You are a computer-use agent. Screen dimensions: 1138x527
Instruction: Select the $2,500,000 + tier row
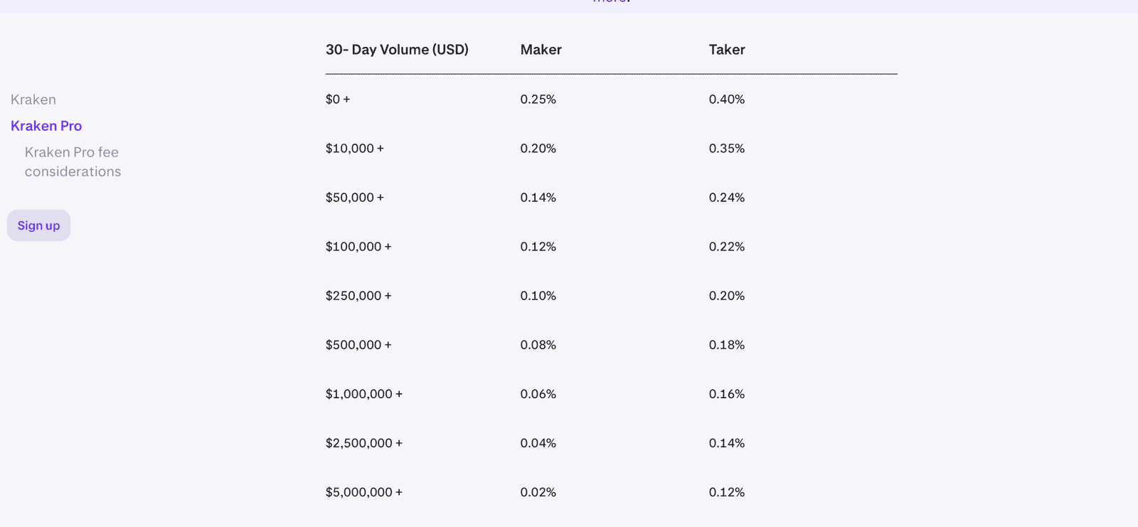363,443
